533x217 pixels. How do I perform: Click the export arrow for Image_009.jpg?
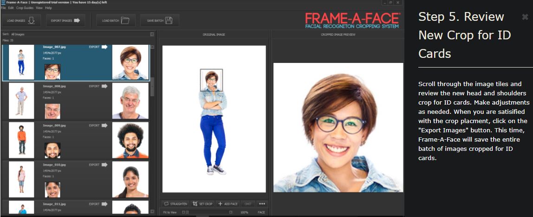tap(104, 125)
